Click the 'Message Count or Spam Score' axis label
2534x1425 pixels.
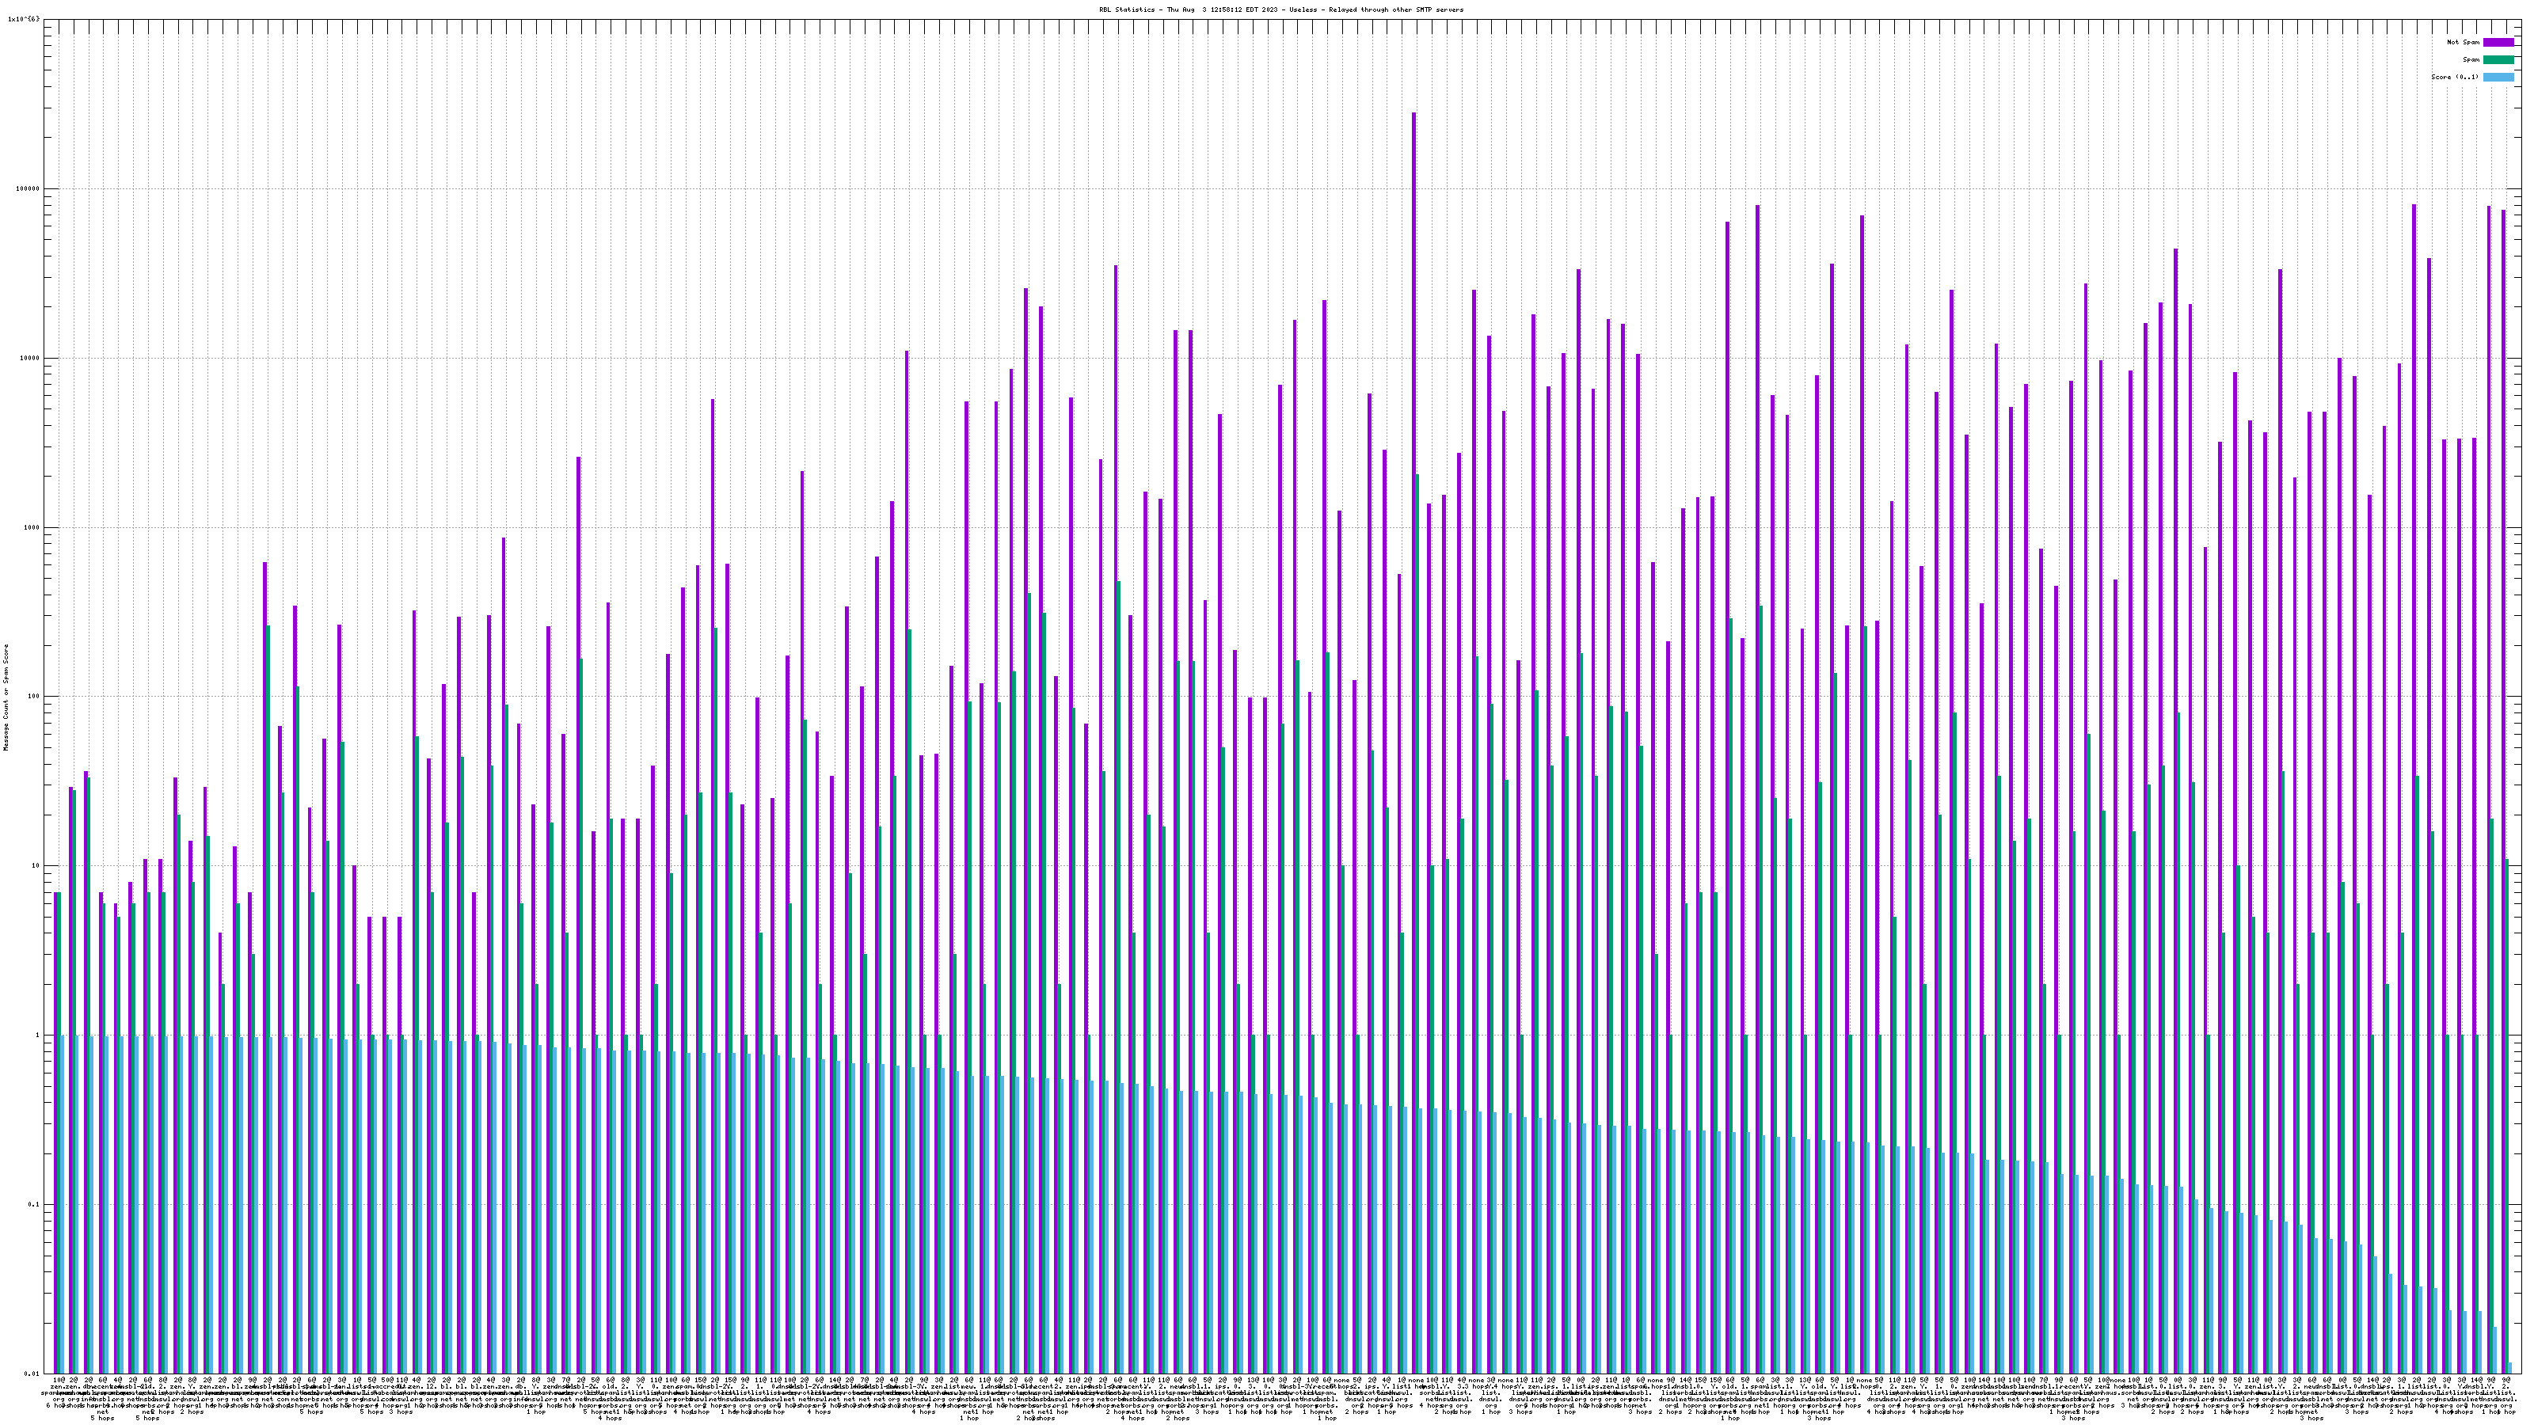point(6,697)
